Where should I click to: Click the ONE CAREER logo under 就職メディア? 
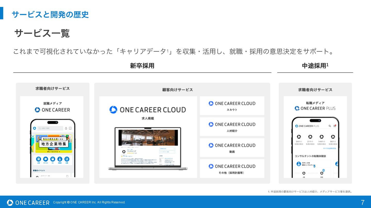point(52,110)
